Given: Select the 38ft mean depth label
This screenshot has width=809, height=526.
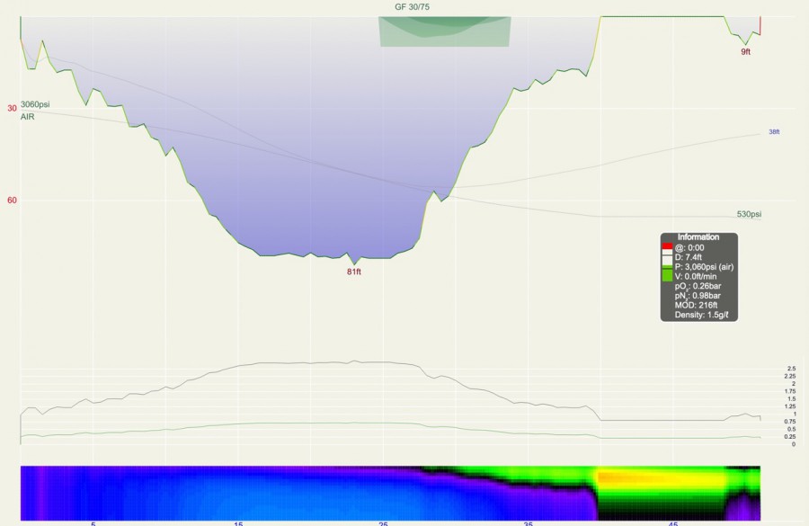Looking at the screenshot, I should [x=774, y=132].
